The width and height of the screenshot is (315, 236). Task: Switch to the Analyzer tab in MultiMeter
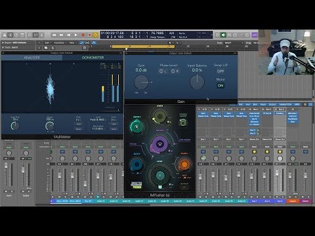(x=32, y=58)
